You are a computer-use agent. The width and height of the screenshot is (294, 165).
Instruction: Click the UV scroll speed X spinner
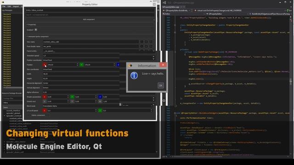[96, 110]
